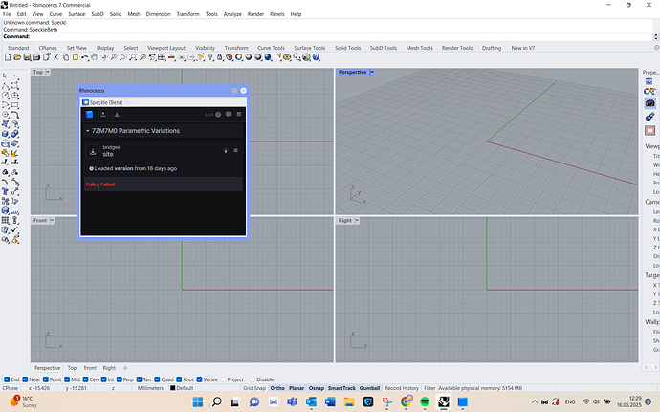This screenshot has height=412, width=660.
Task: Open the Perspective viewport dropdown arrow
Action: [372, 72]
